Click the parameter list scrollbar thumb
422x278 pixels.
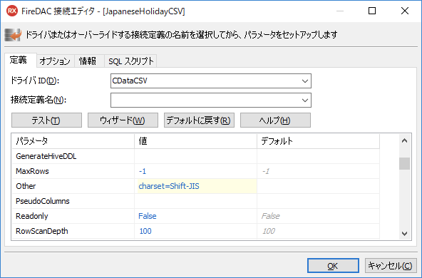pos(404,164)
